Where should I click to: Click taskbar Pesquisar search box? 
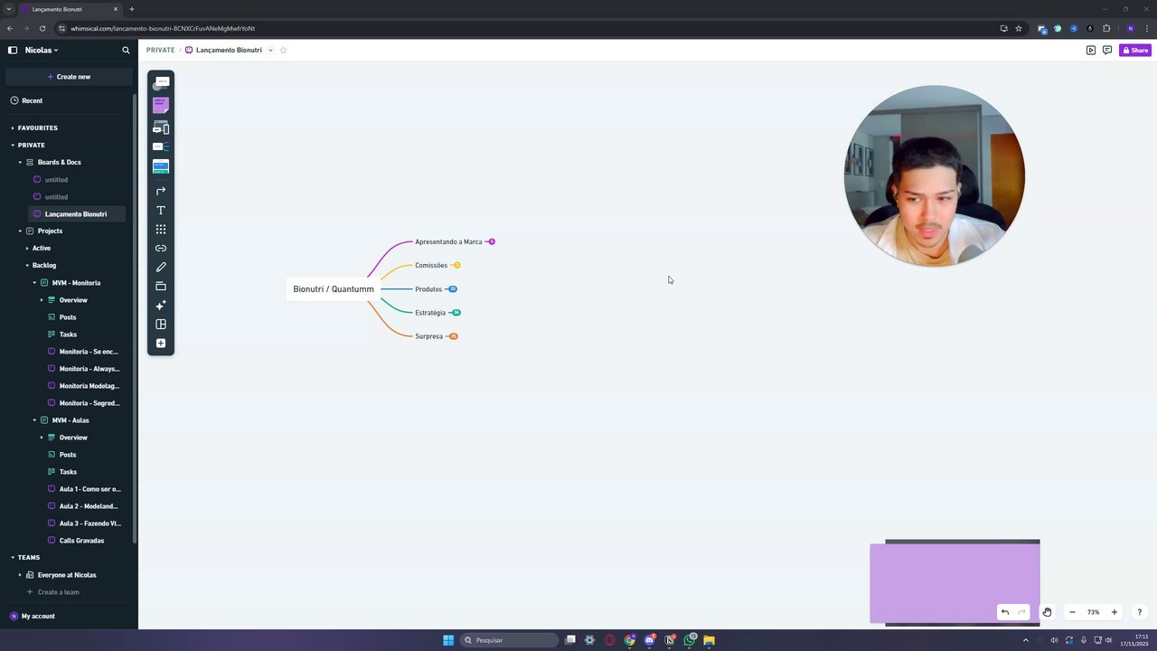pos(509,640)
